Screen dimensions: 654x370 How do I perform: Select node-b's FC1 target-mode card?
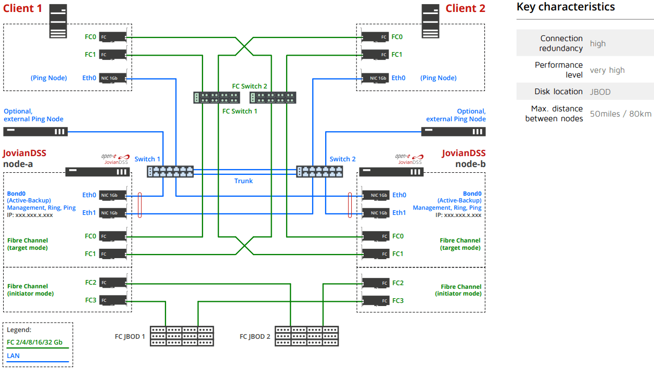[375, 254]
